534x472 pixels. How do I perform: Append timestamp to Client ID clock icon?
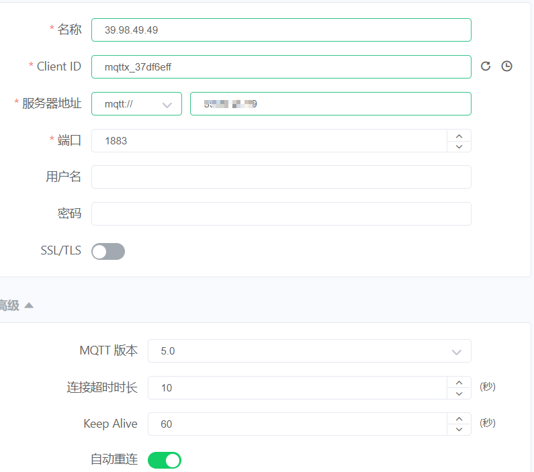(x=506, y=66)
